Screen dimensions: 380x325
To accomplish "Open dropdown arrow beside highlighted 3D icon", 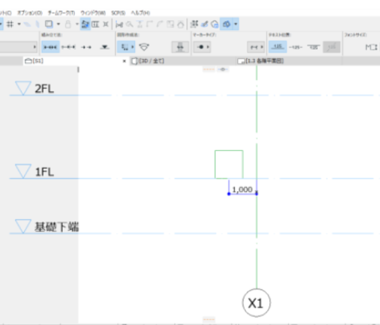I will point(236,24).
